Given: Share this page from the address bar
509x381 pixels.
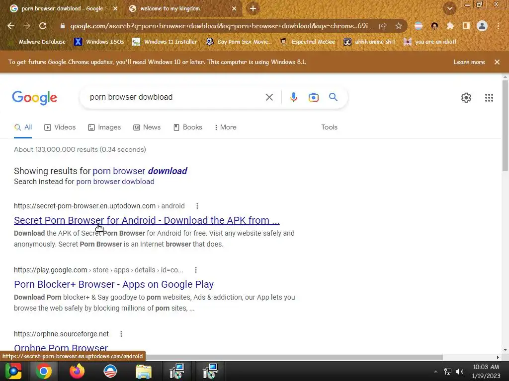Looking at the screenshot, I should (383, 26).
